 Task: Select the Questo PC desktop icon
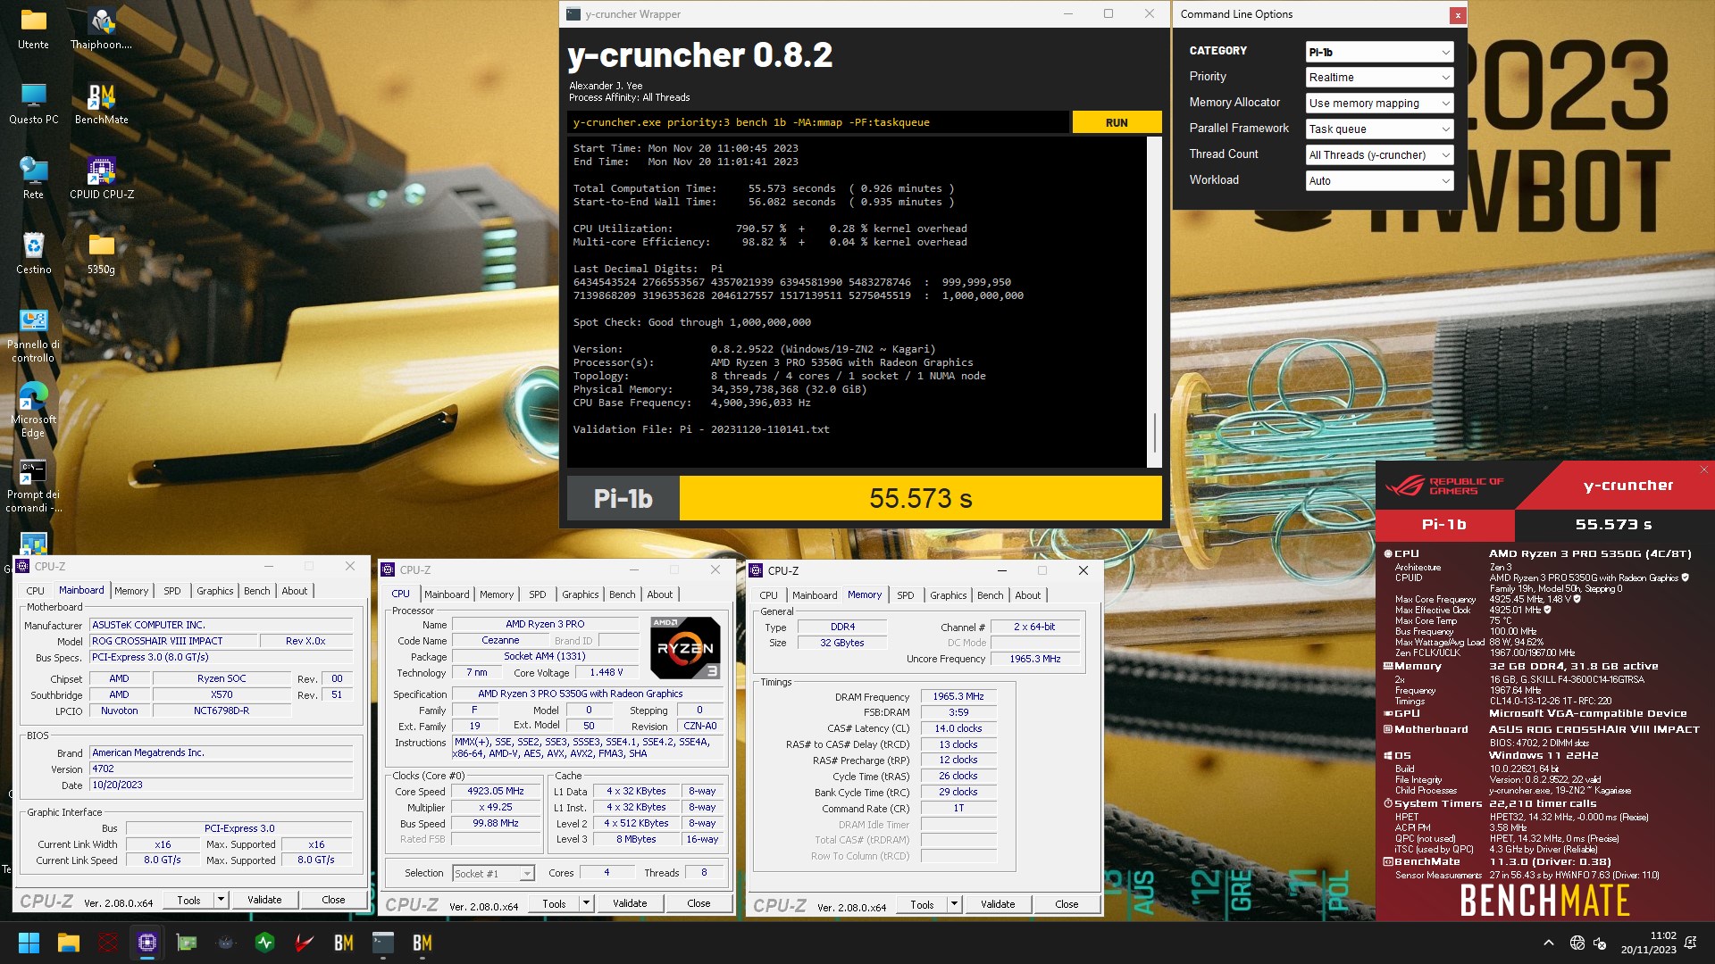[x=33, y=104]
